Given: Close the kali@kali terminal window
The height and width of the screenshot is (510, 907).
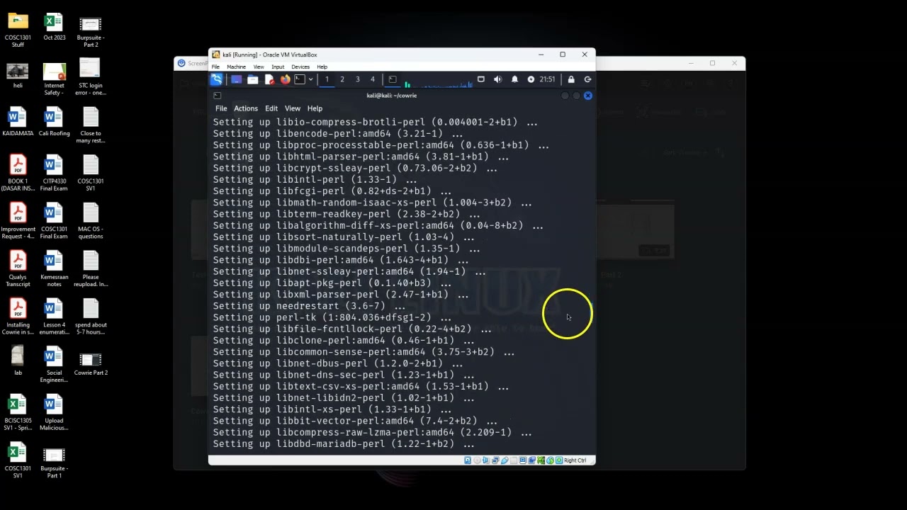Looking at the screenshot, I should click(x=587, y=96).
